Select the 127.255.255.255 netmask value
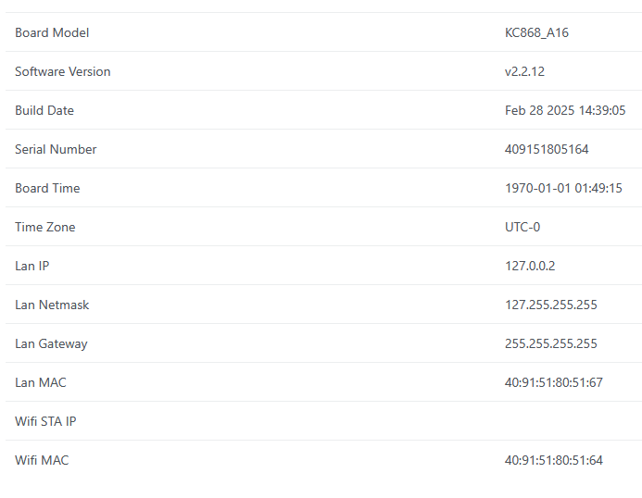 [x=550, y=305]
